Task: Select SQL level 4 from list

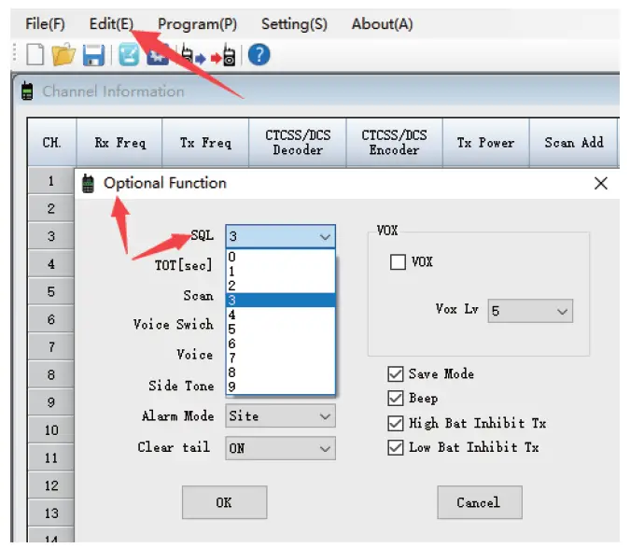Action: (280, 315)
